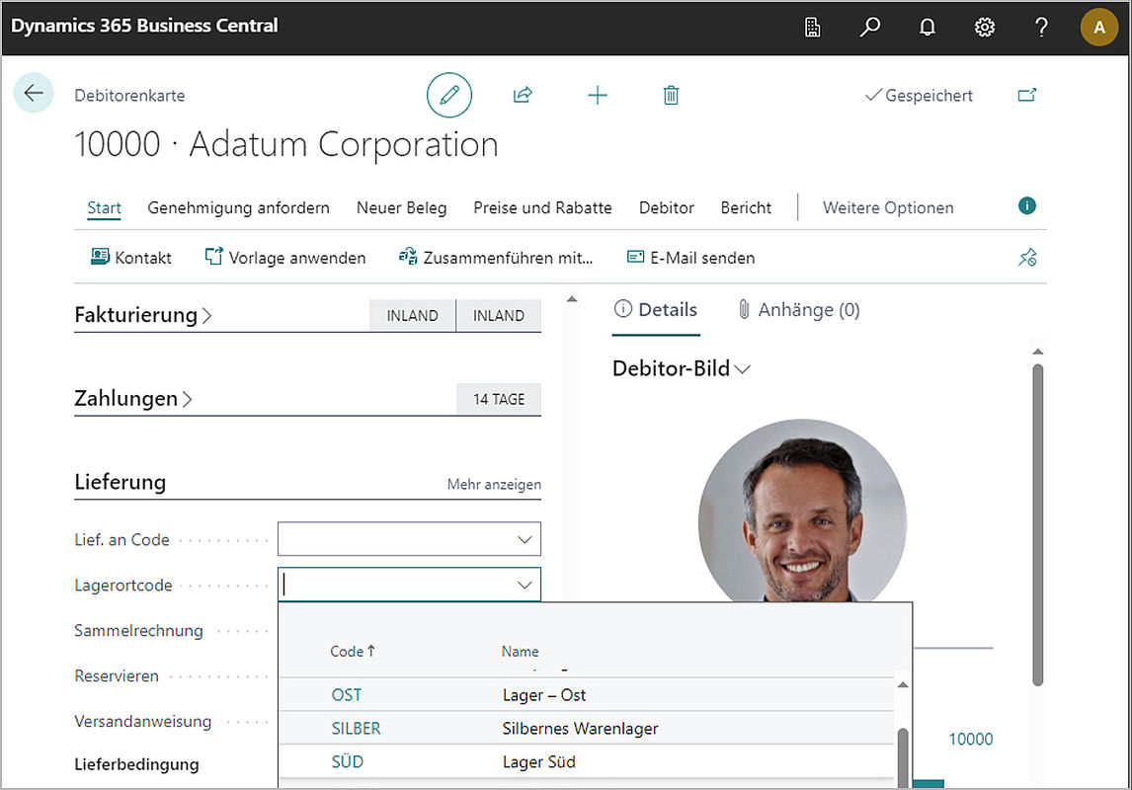Open the user account avatar A
Image resolution: width=1132 pixels, height=790 pixels.
pos(1098,28)
